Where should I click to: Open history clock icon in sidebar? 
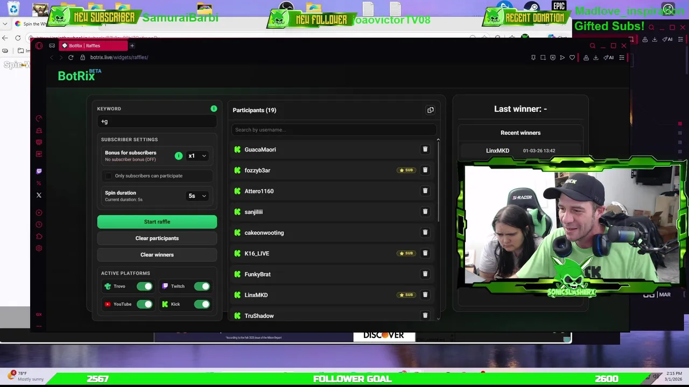(x=39, y=225)
